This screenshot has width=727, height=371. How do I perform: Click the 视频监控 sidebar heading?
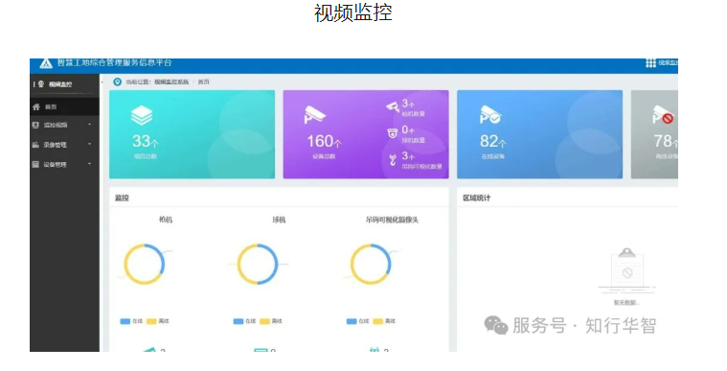click(x=60, y=84)
